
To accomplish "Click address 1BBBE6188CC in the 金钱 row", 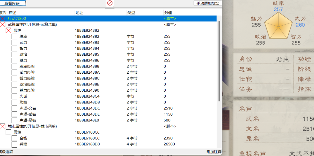I will pos(87,138).
